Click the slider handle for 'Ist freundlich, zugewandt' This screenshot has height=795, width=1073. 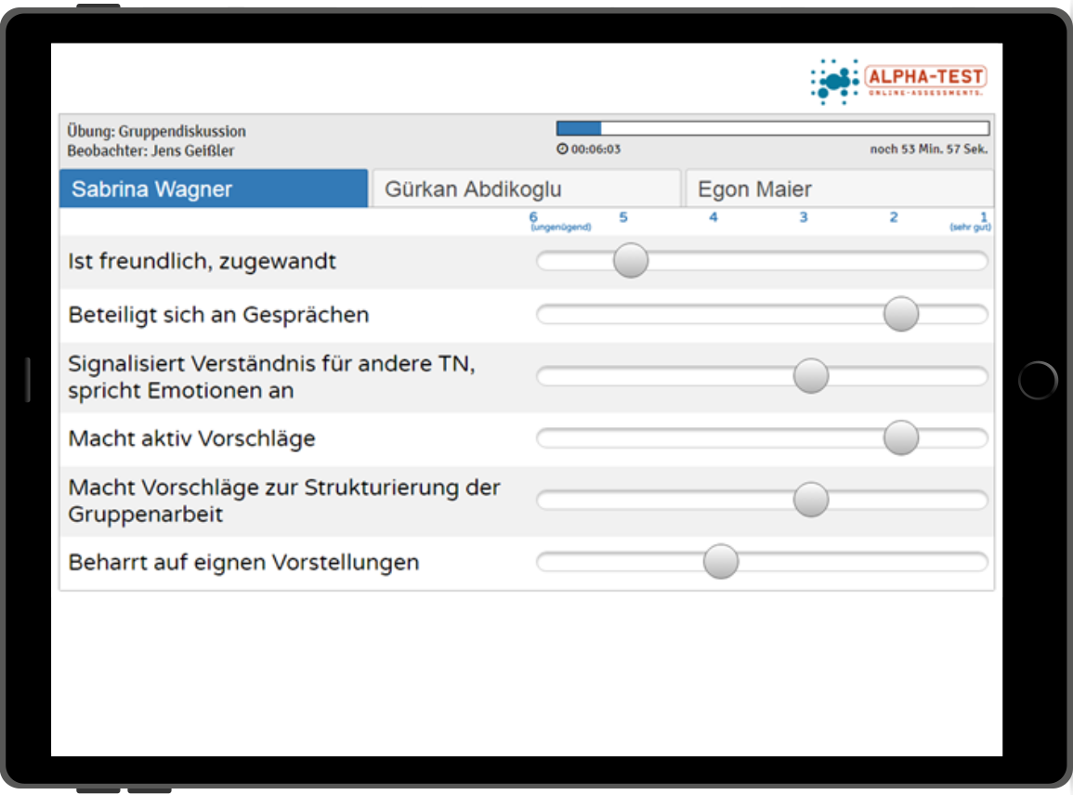click(x=630, y=261)
